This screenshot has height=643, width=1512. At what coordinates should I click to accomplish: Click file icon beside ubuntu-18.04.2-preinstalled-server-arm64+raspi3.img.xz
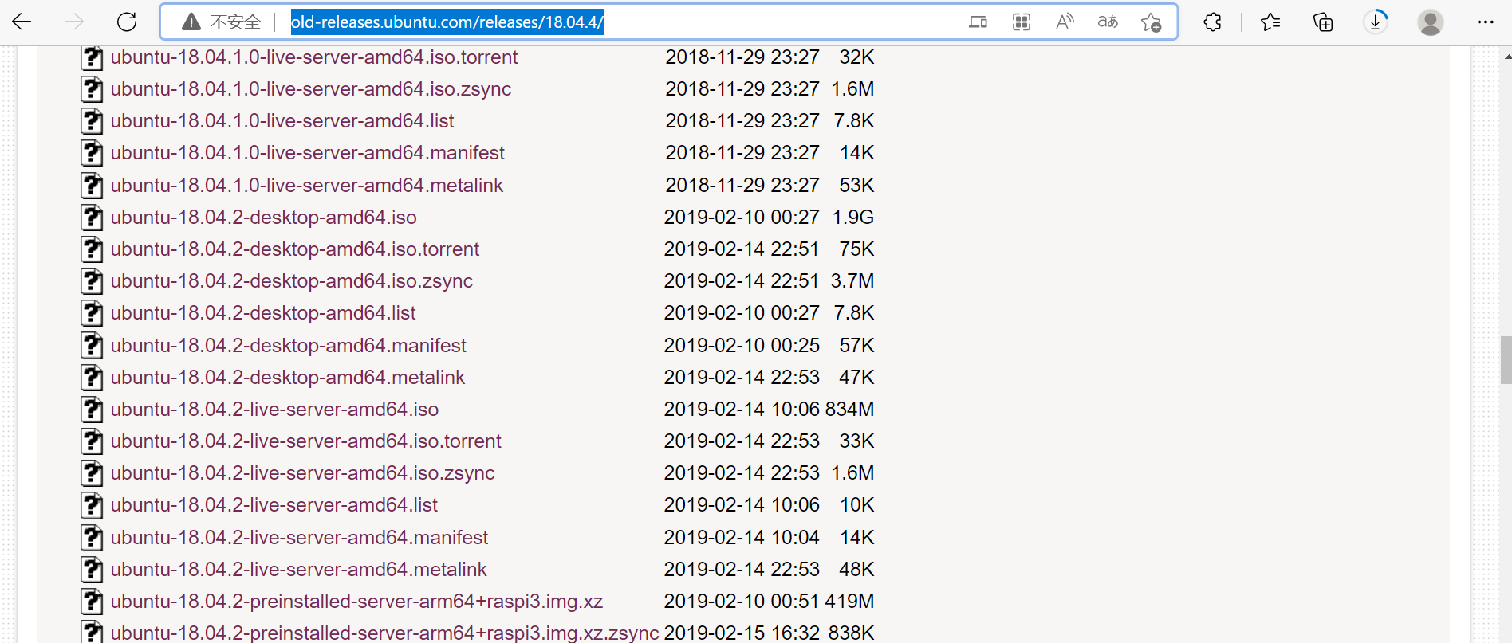coord(92,602)
